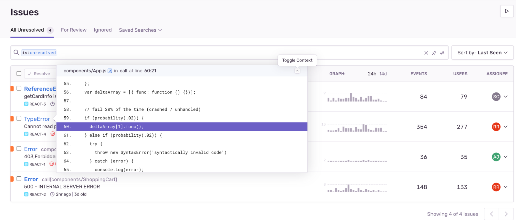This screenshot has height=224, width=516.
Task: Click USERS column header
Action: coord(460,74)
